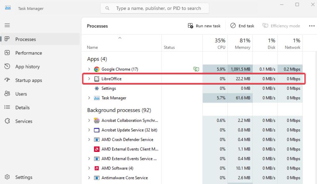This screenshot has width=317, height=184.
Task: Sort processes by Memory column
Action: pyautogui.click(x=240, y=43)
